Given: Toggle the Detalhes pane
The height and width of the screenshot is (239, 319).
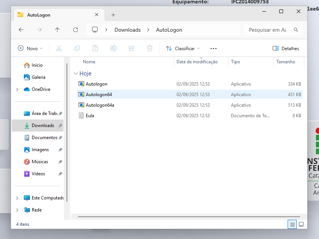Looking at the screenshot, I should click(286, 49).
